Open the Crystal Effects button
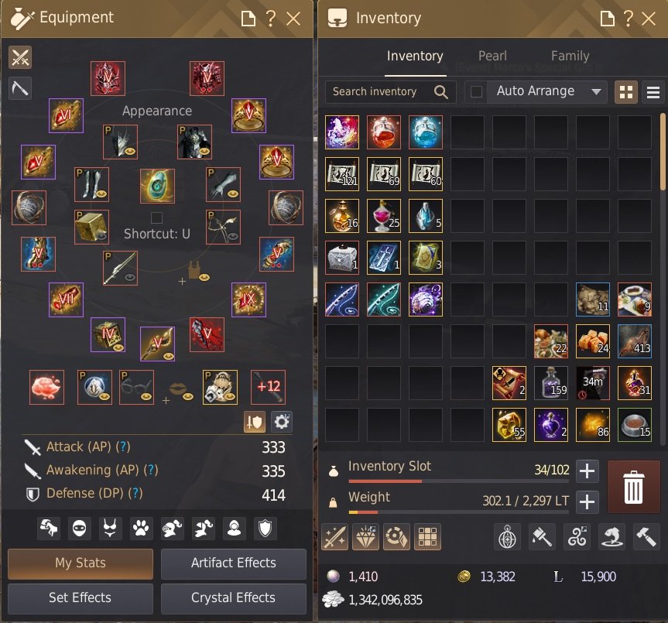This screenshot has height=623, width=668. pyautogui.click(x=234, y=598)
